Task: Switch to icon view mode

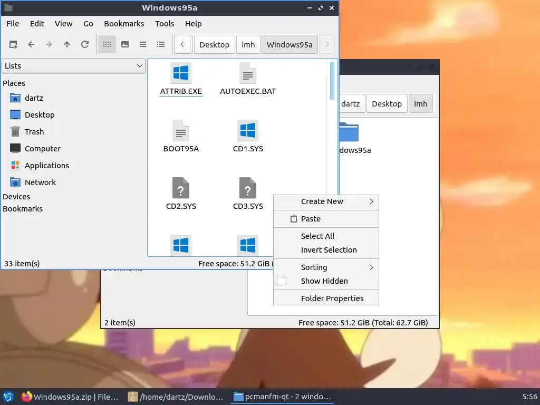Action: (x=107, y=44)
